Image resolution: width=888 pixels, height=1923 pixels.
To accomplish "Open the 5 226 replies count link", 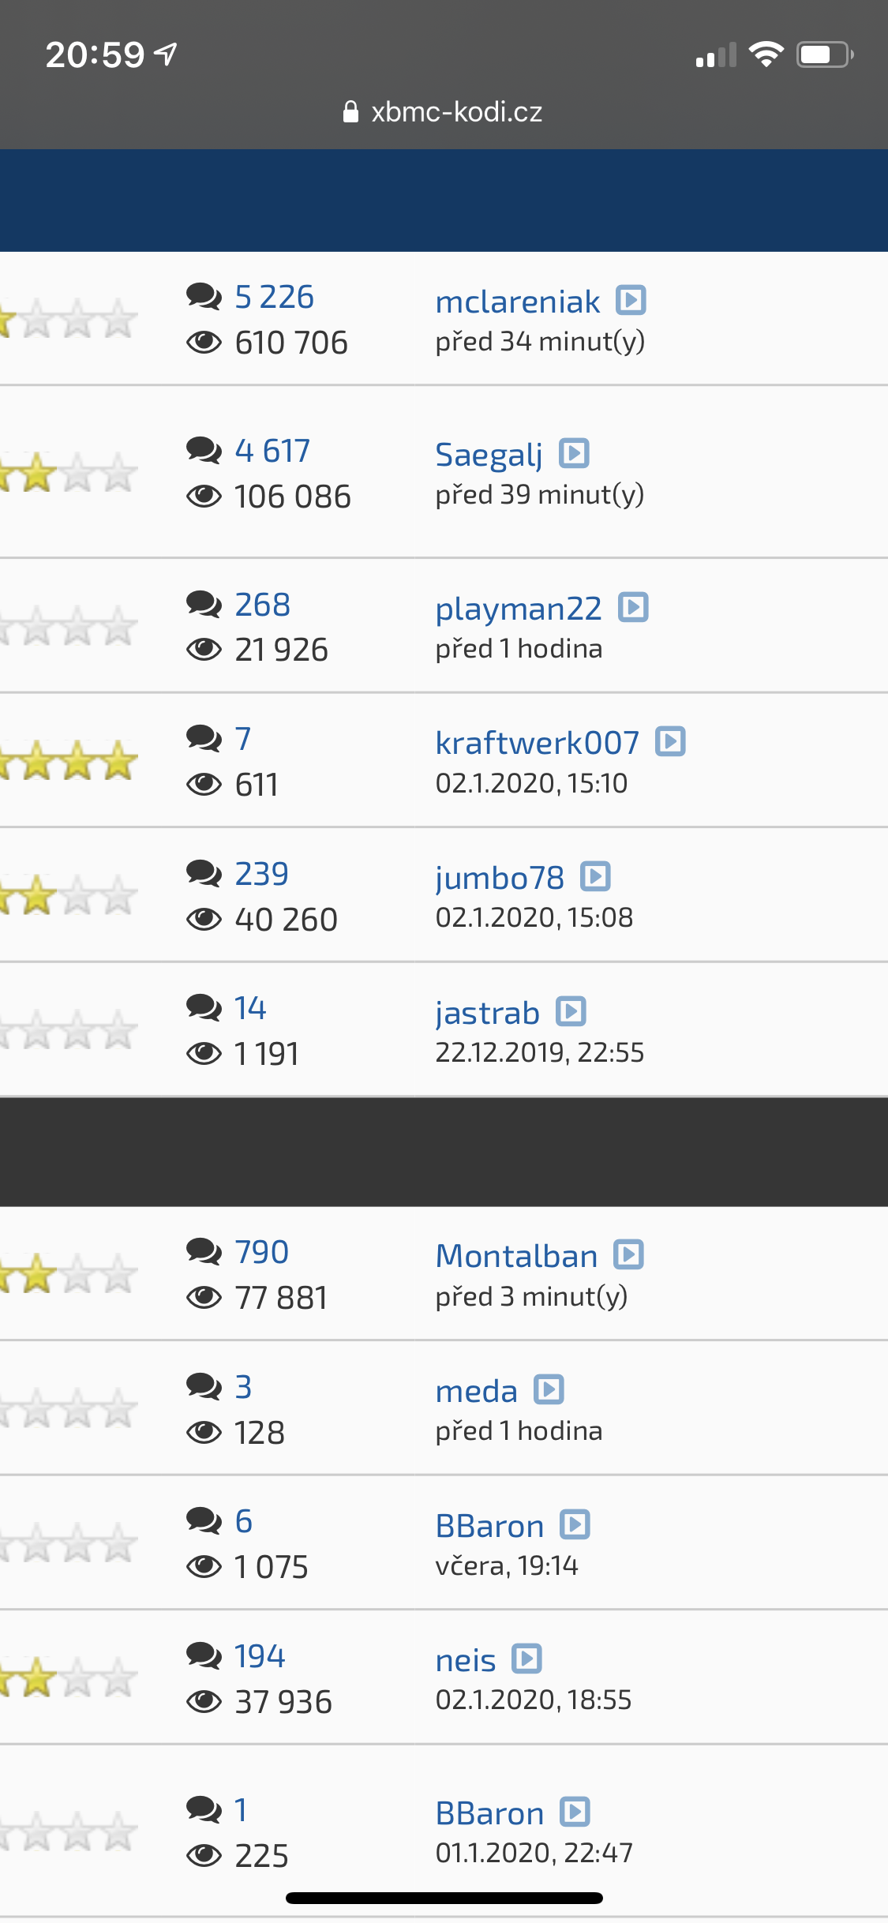I will coord(274,297).
